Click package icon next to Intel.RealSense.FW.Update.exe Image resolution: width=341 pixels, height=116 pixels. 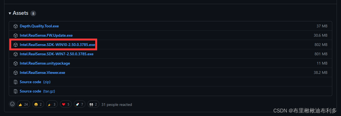coord(15,35)
